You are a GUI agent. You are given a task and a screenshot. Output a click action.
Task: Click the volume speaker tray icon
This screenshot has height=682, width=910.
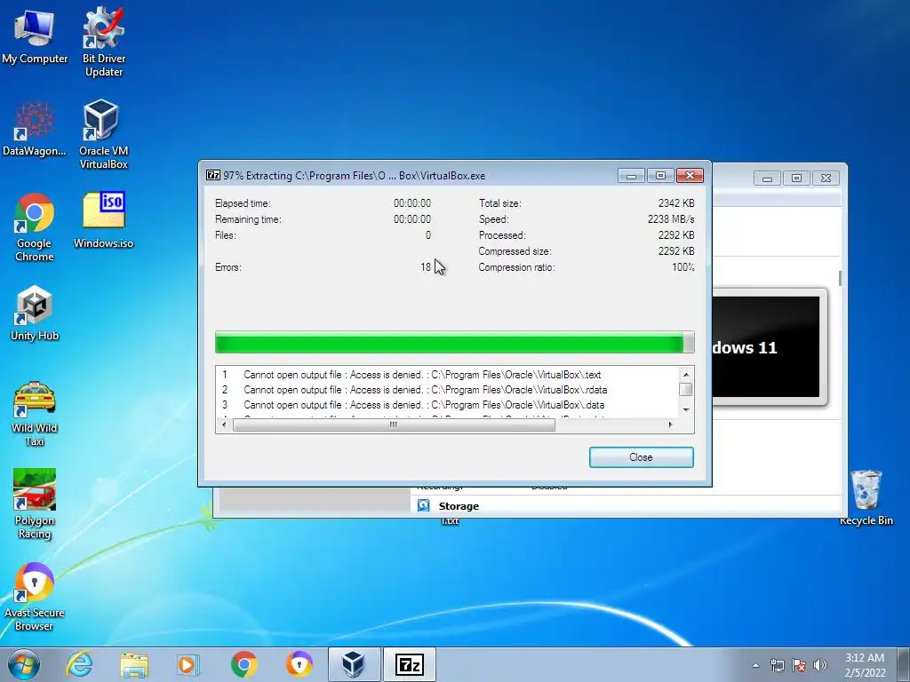pyautogui.click(x=819, y=665)
